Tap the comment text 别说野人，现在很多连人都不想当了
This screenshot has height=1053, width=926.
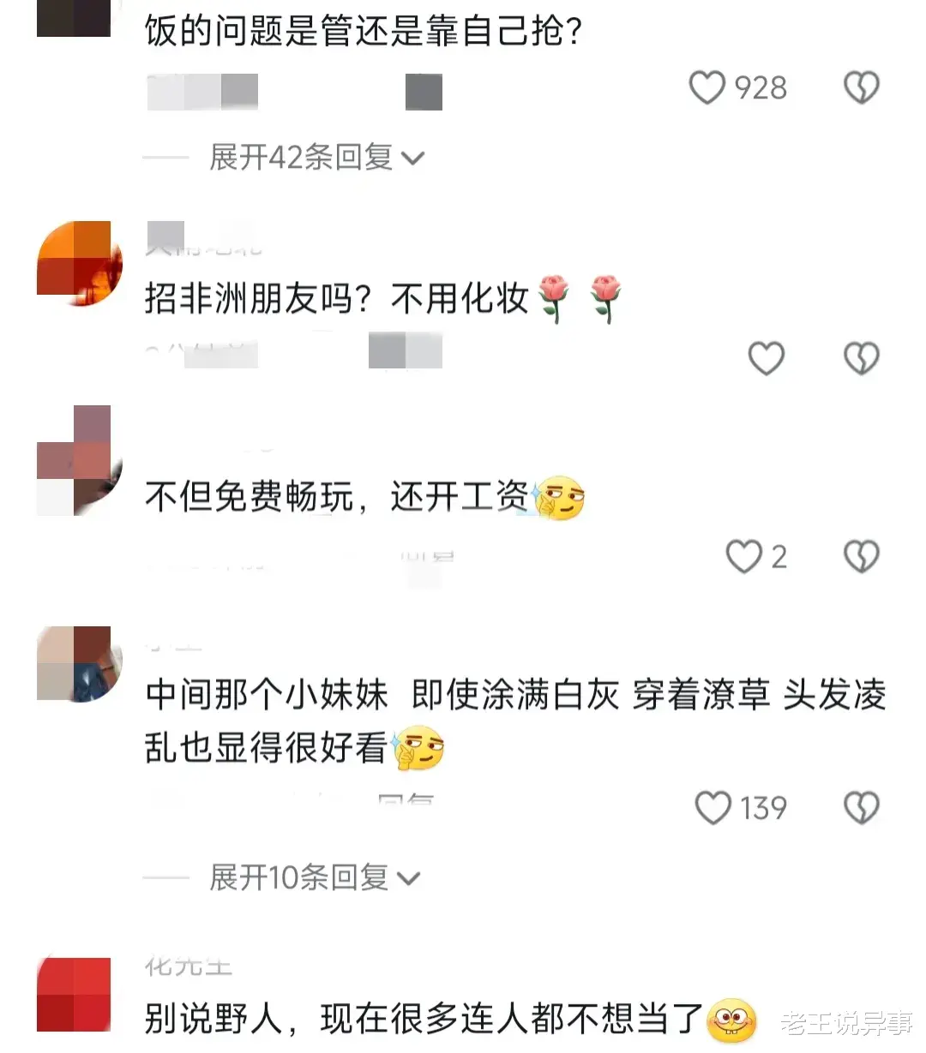424,1019
